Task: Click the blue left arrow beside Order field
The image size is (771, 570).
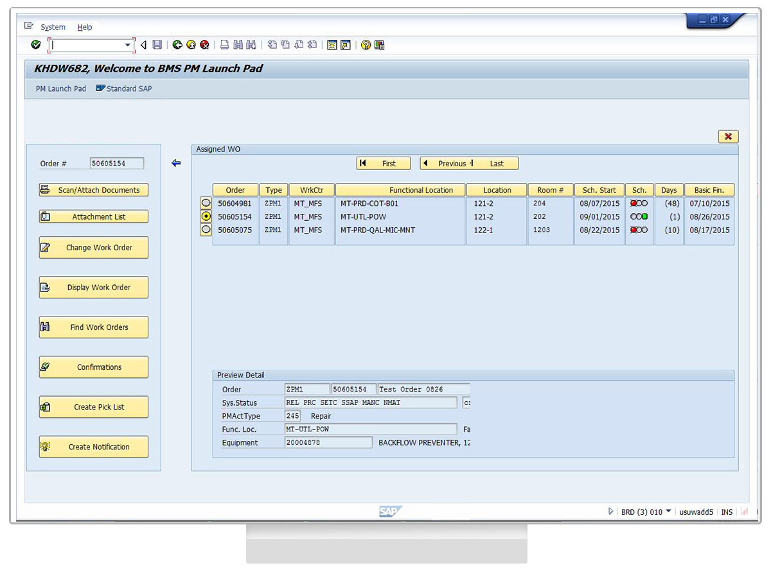Action: pos(176,163)
